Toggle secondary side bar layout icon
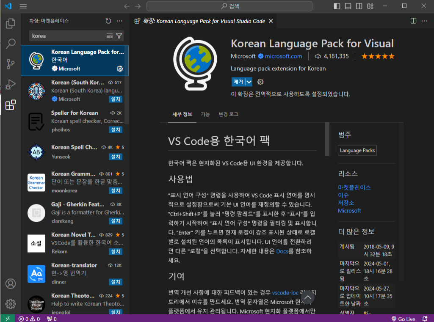Viewport: 434px width, 322px height. tap(359, 6)
